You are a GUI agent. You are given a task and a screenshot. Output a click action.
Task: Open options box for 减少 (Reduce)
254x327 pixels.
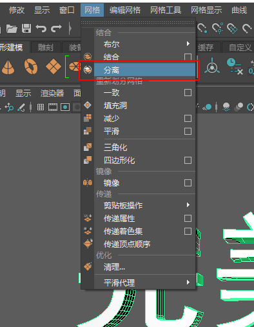[188, 118]
